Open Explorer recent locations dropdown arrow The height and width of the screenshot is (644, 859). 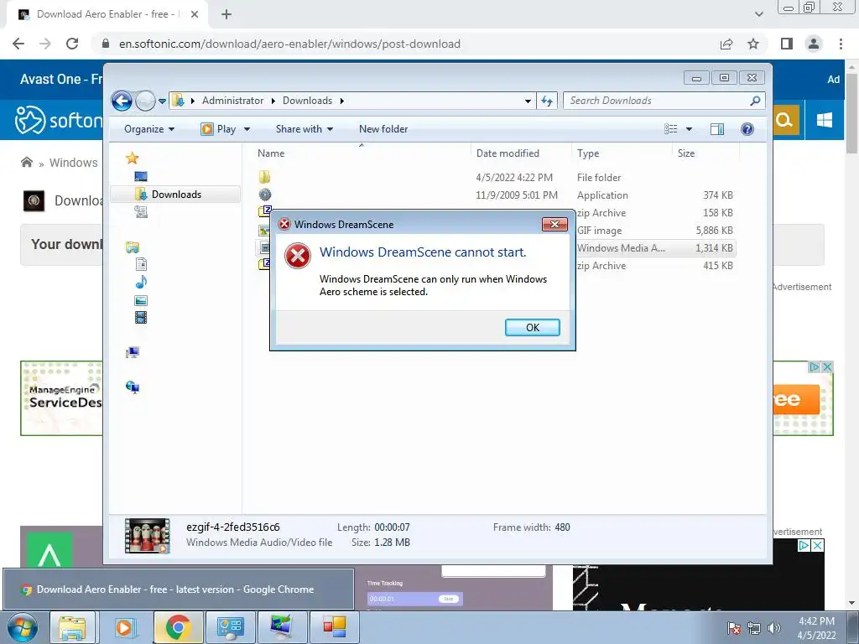[162, 101]
